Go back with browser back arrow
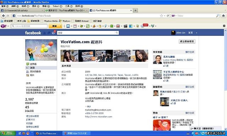The image size is (227, 136). coord(3,16)
